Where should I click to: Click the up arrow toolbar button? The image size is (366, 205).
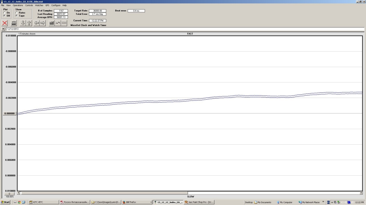29,23
